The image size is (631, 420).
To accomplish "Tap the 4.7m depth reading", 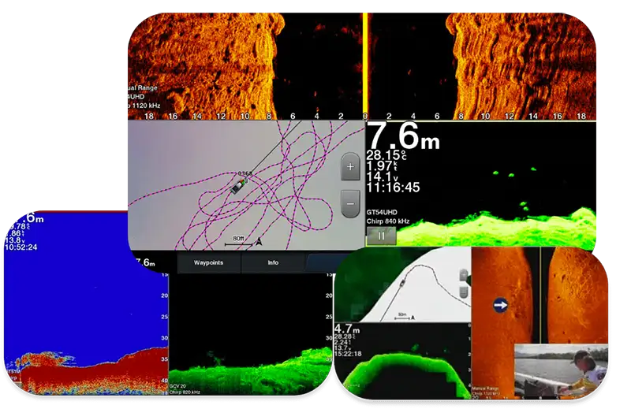I will tap(347, 329).
